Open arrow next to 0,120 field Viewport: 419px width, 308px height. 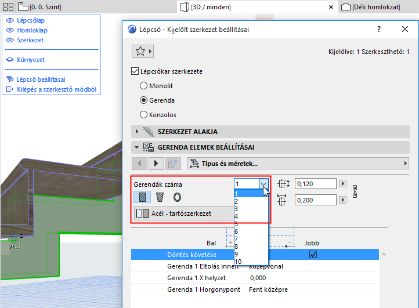pyautogui.click(x=342, y=184)
